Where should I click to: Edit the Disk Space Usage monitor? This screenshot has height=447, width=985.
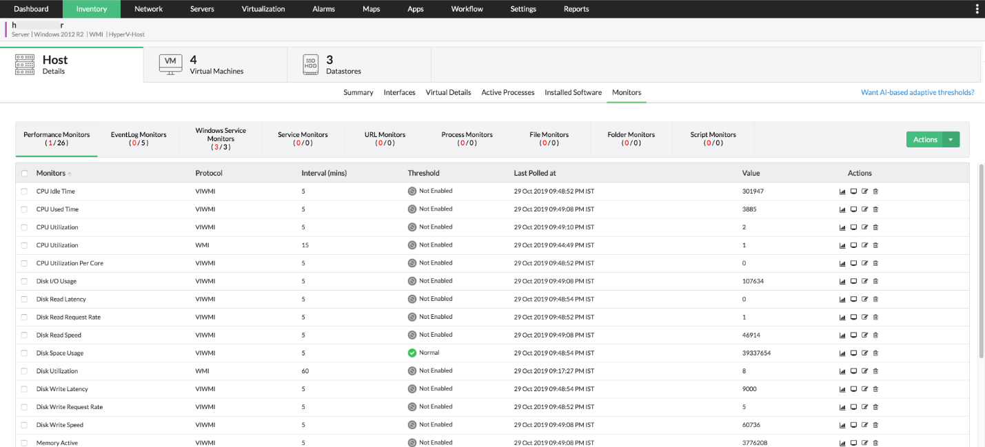coord(864,353)
